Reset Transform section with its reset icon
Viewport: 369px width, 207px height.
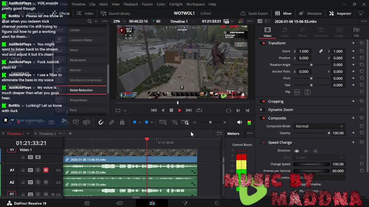click(x=362, y=43)
